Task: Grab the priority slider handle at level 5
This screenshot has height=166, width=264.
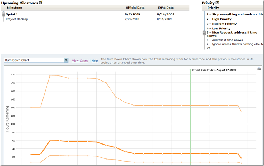Action: coord(204,33)
